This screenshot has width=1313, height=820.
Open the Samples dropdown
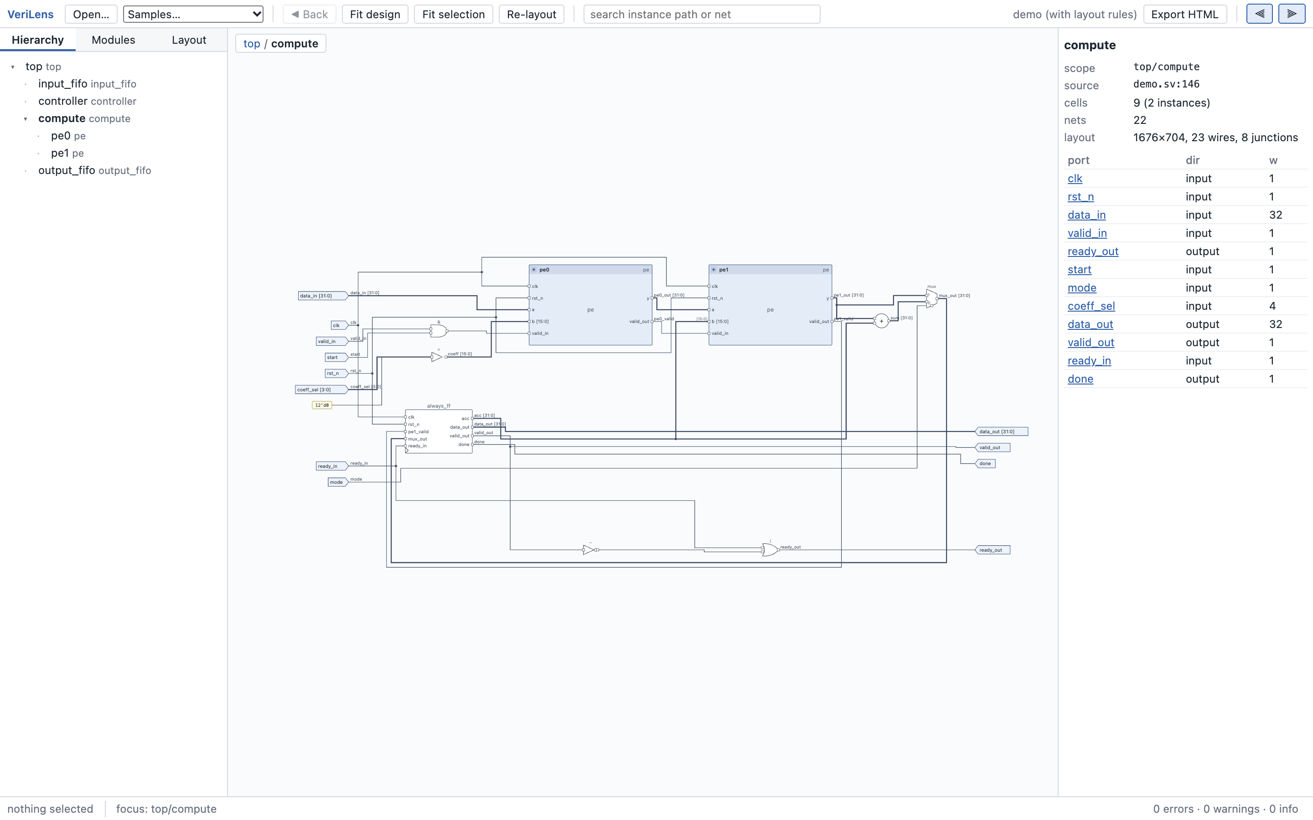[193, 14]
